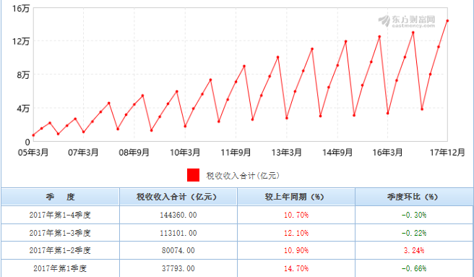Image resolution: width=474 pixels, height=277 pixels.
Task: Select the 2017年第1-3季度 row label
Action: (60, 233)
